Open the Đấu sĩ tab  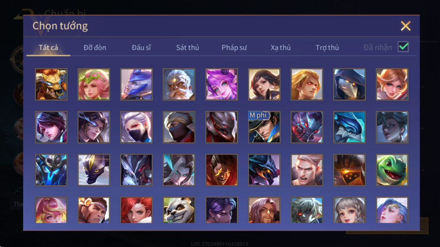141,47
